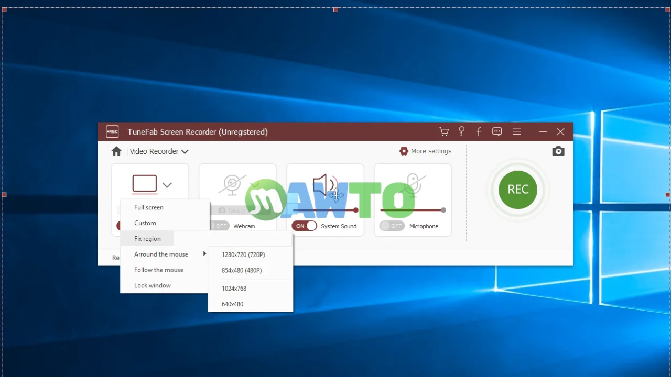Click the microphone icon
The width and height of the screenshot is (671, 377).
click(413, 184)
